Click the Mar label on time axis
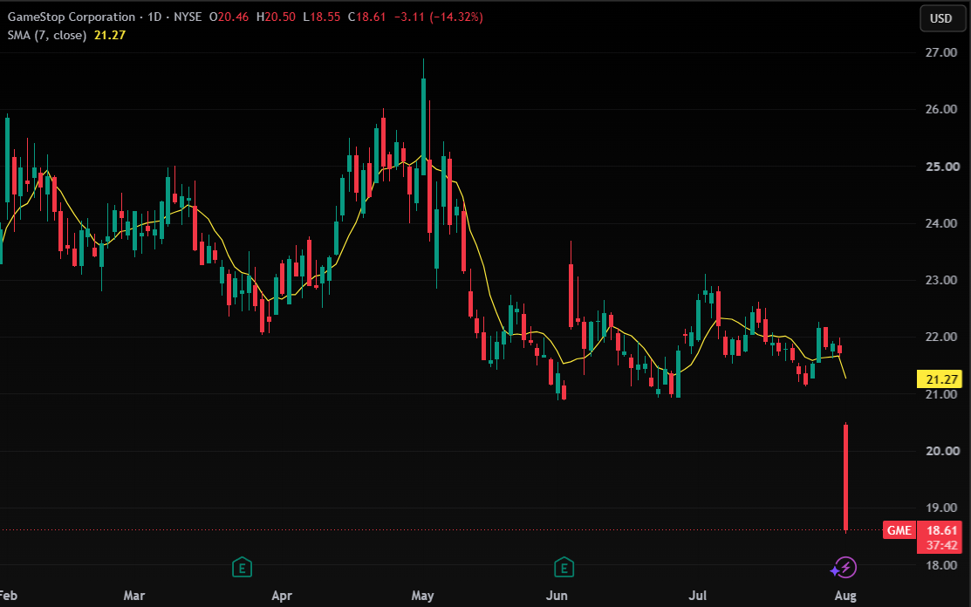 tap(133, 596)
